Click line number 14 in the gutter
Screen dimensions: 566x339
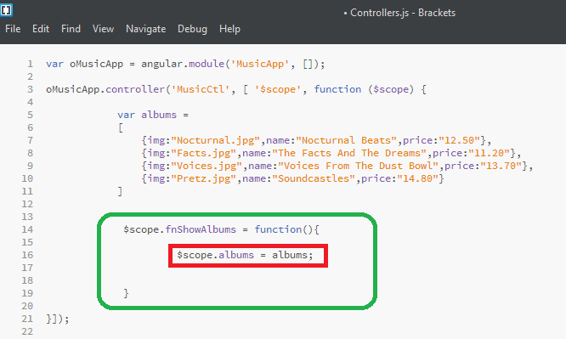pyautogui.click(x=27, y=229)
